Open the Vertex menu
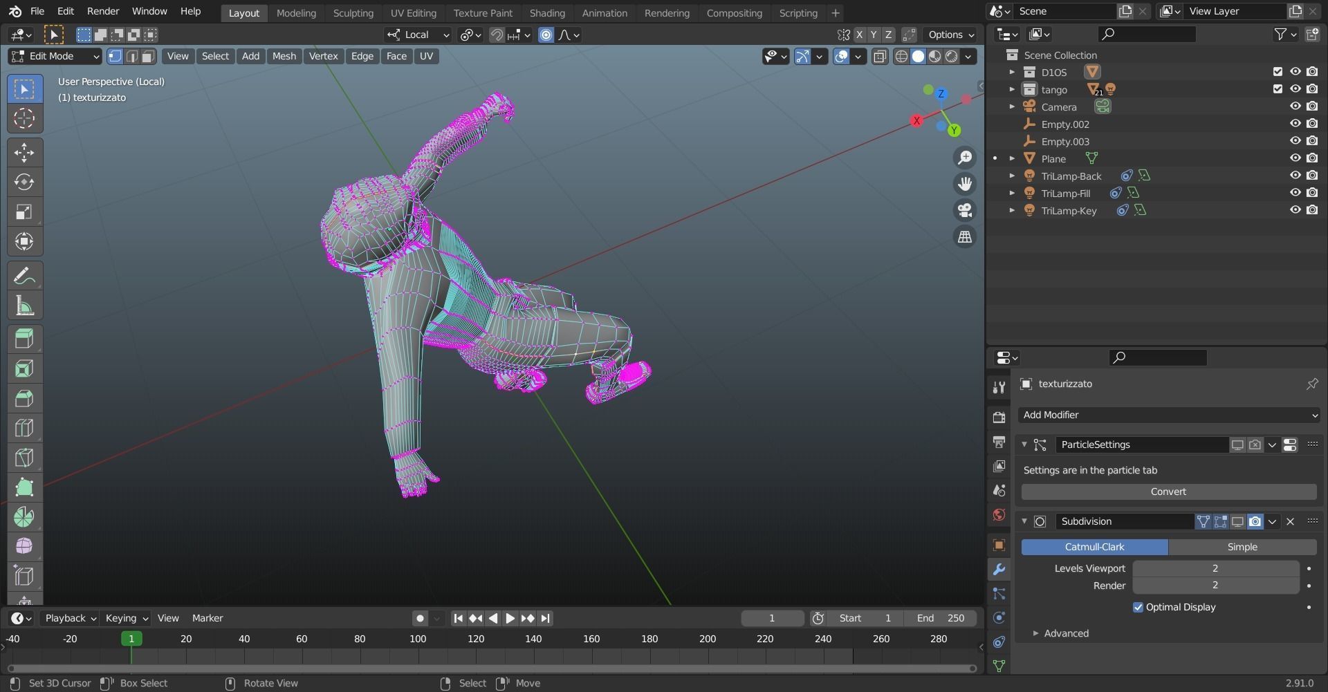Screen dimensions: 1328x692 tap(323, 57)
